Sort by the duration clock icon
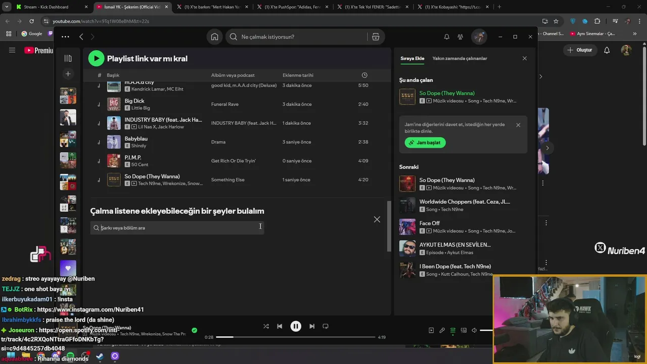The width and height of the screenshot is (647, 364). [x=364, y=75]
